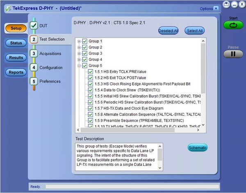Uncheck the Group 2 checkbox
Image resolution: width=246 pixels, height=193 pixels.
click(85, 48)
